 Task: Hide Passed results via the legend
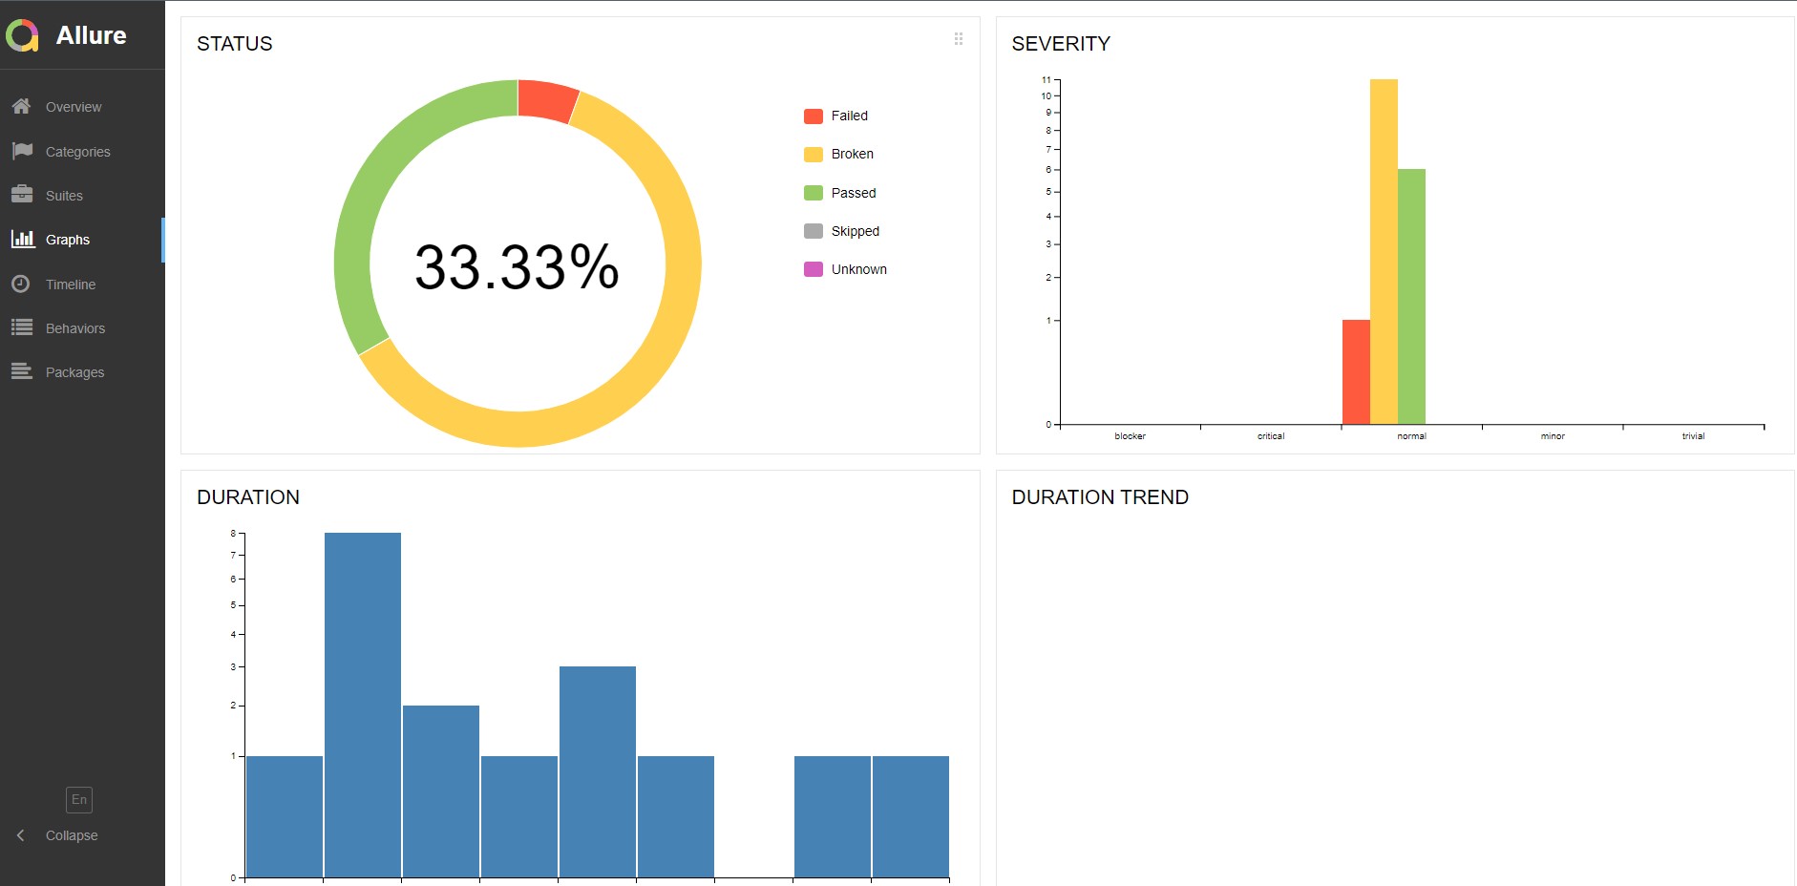[x=844, y=192]
